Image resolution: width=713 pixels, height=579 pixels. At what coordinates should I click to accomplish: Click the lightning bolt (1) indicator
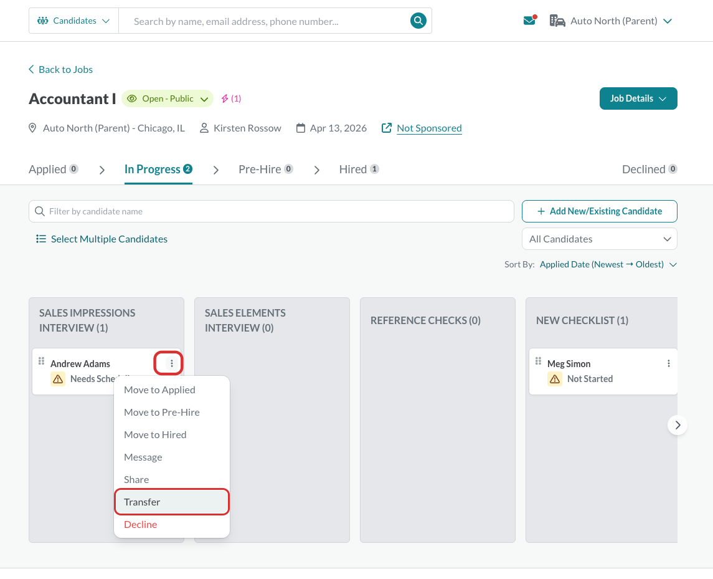pos(231,98)
